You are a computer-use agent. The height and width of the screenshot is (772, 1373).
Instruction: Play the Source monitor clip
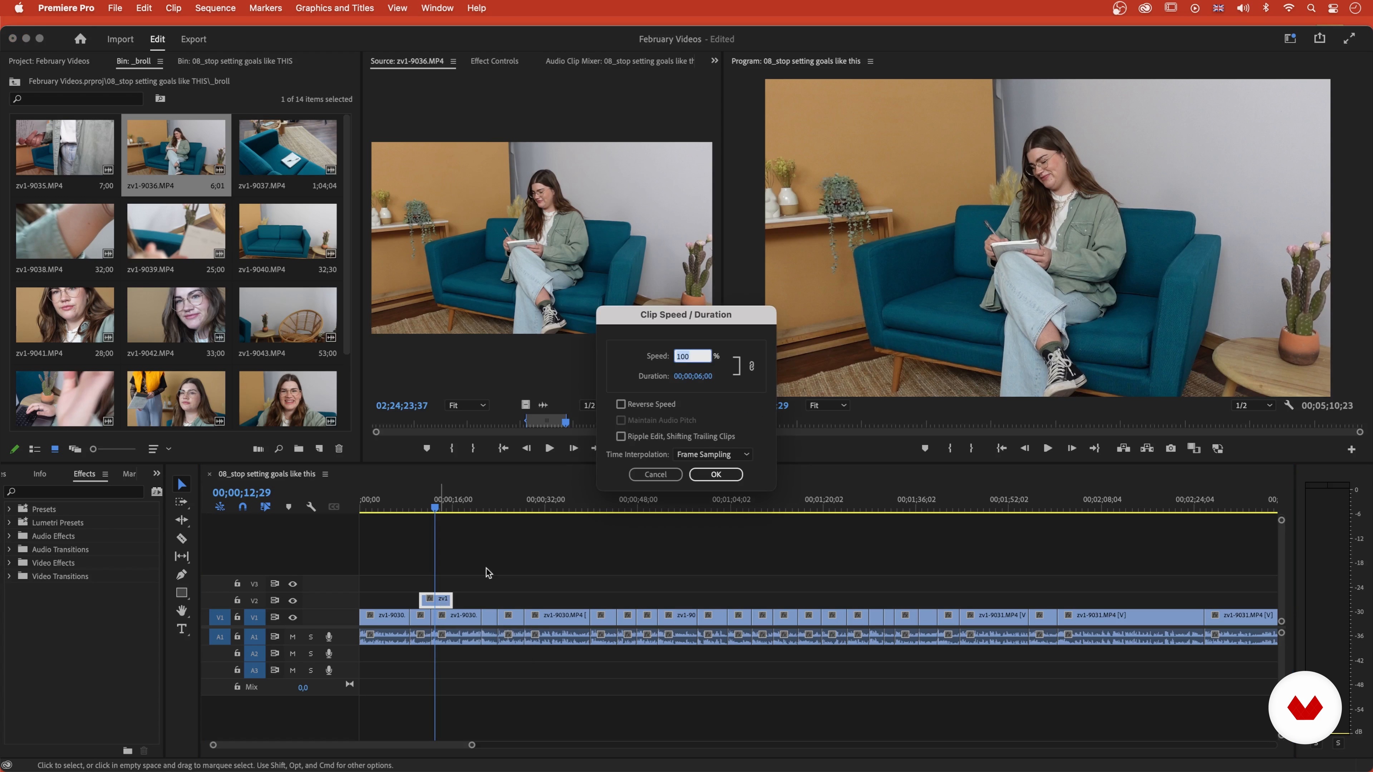pyautogui.click(x=549, y=449)
